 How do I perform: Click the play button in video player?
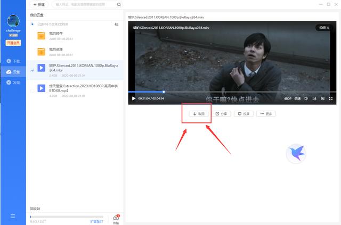133,98
